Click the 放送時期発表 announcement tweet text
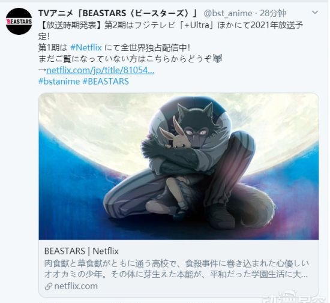330x303 pixels. click(170, 31)
